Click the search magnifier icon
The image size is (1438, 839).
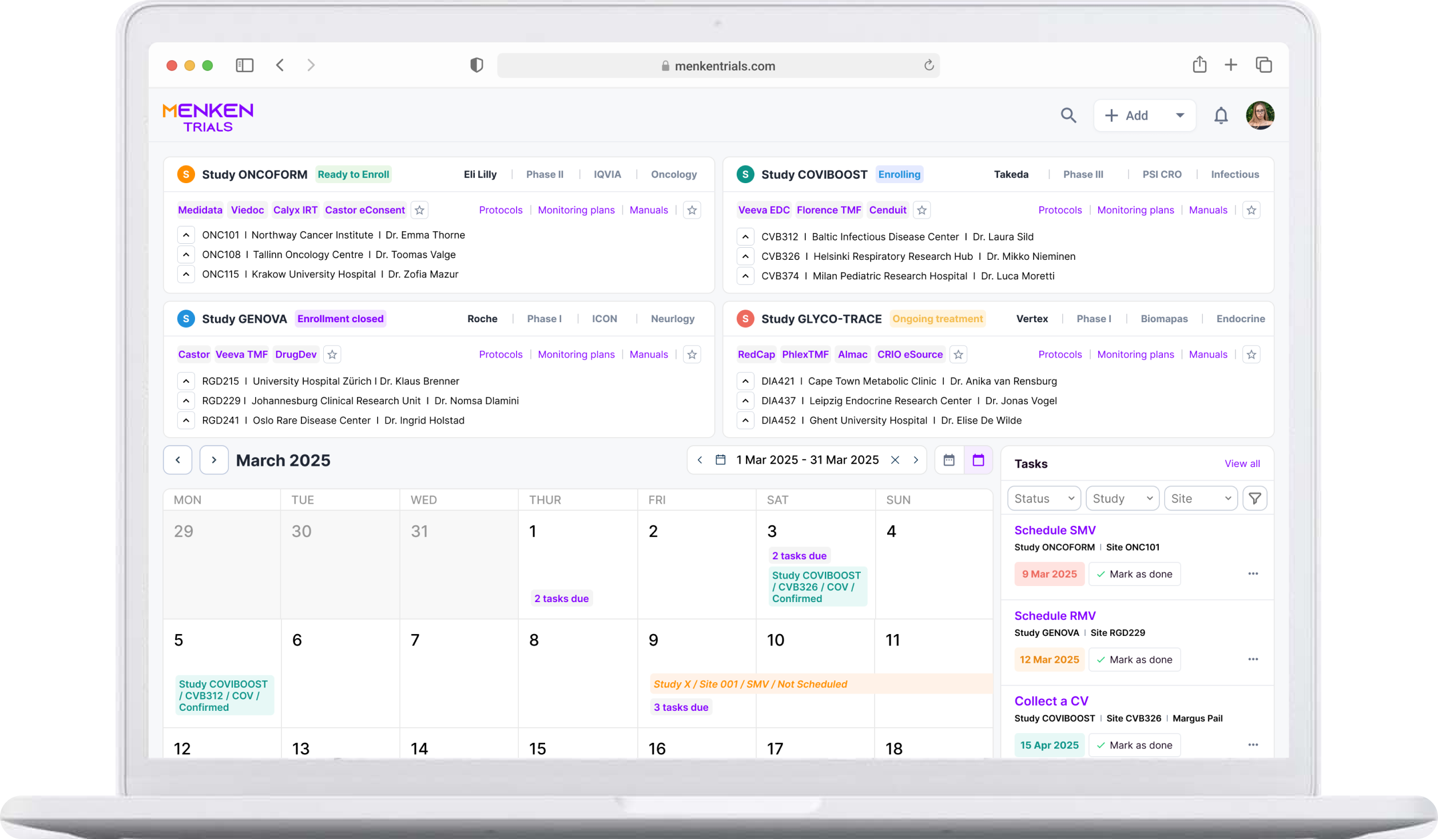pos(1068,116)
